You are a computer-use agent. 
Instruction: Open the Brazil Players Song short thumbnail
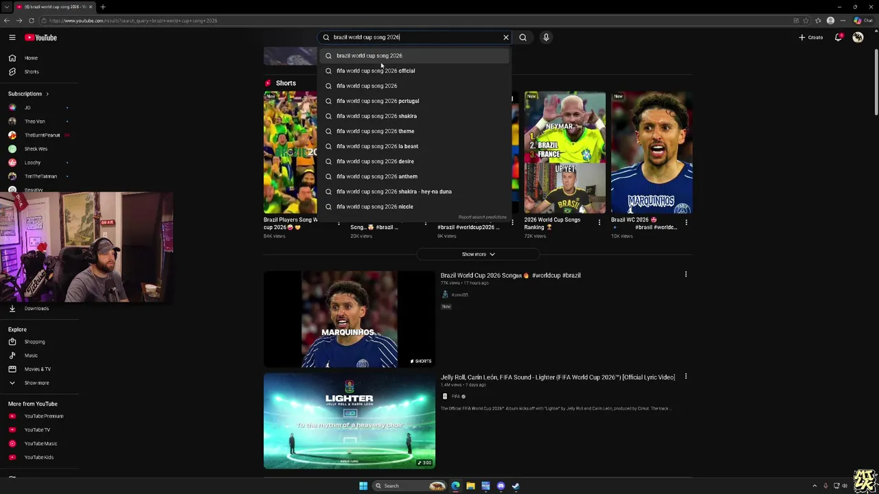point(290,153)
